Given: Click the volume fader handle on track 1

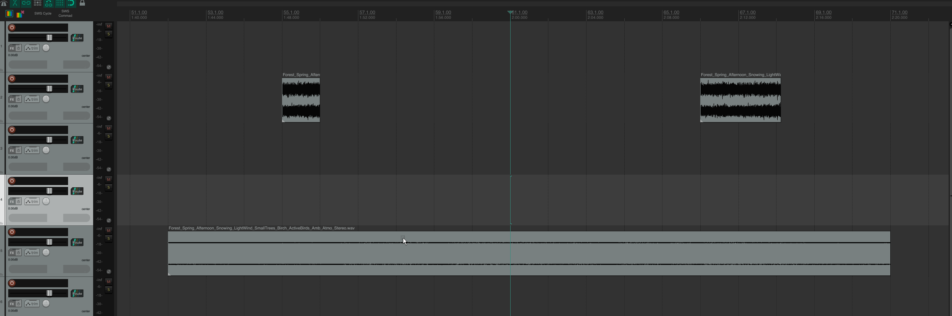Looking at the screenshot, I should pyautogui.click(x=49, y=38).
